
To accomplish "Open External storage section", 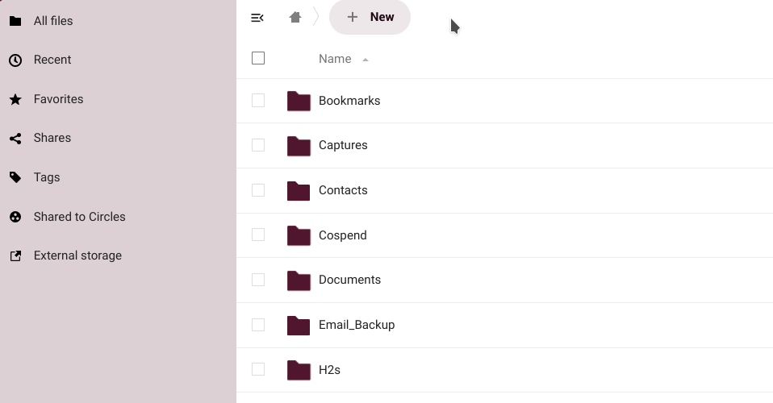I will coord(77,256).
